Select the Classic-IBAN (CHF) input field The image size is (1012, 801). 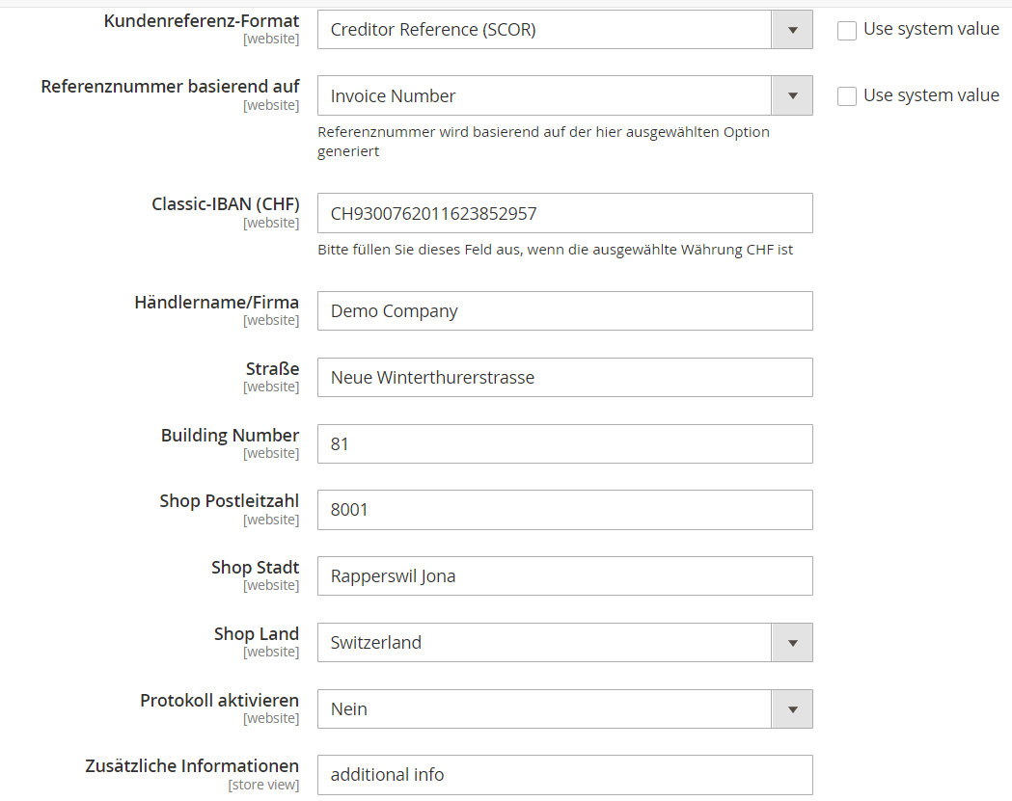[x=564, y=213]
